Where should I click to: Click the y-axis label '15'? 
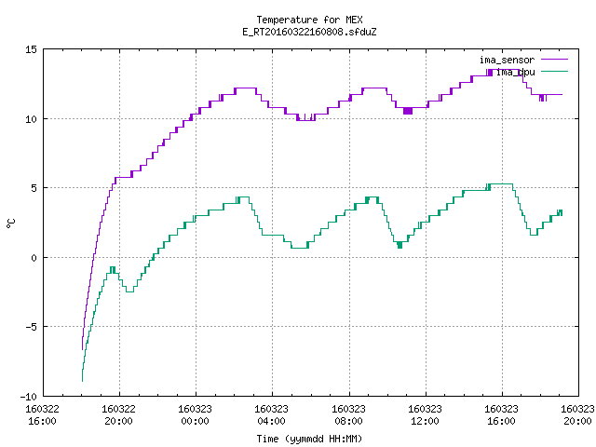coord(31,49)
